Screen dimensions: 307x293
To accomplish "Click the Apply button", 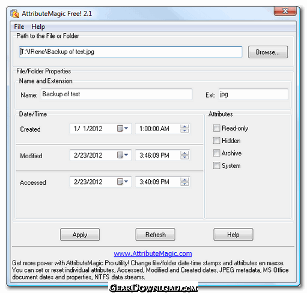I will (x=80, y=235).
